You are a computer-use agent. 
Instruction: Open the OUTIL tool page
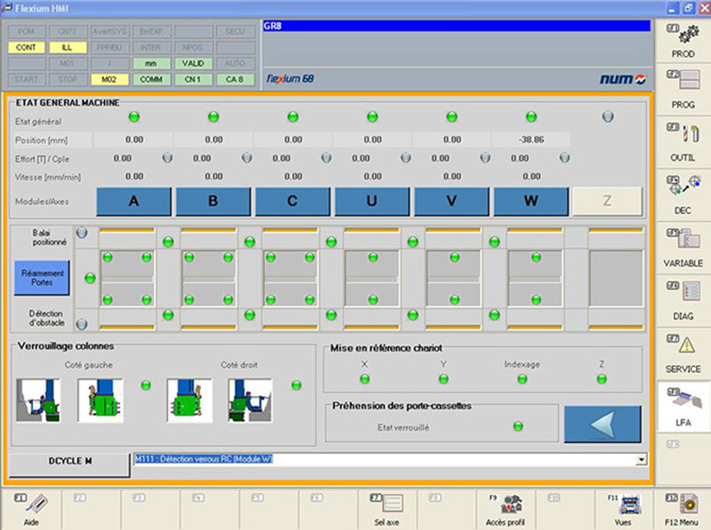click(x=683, y=142)
